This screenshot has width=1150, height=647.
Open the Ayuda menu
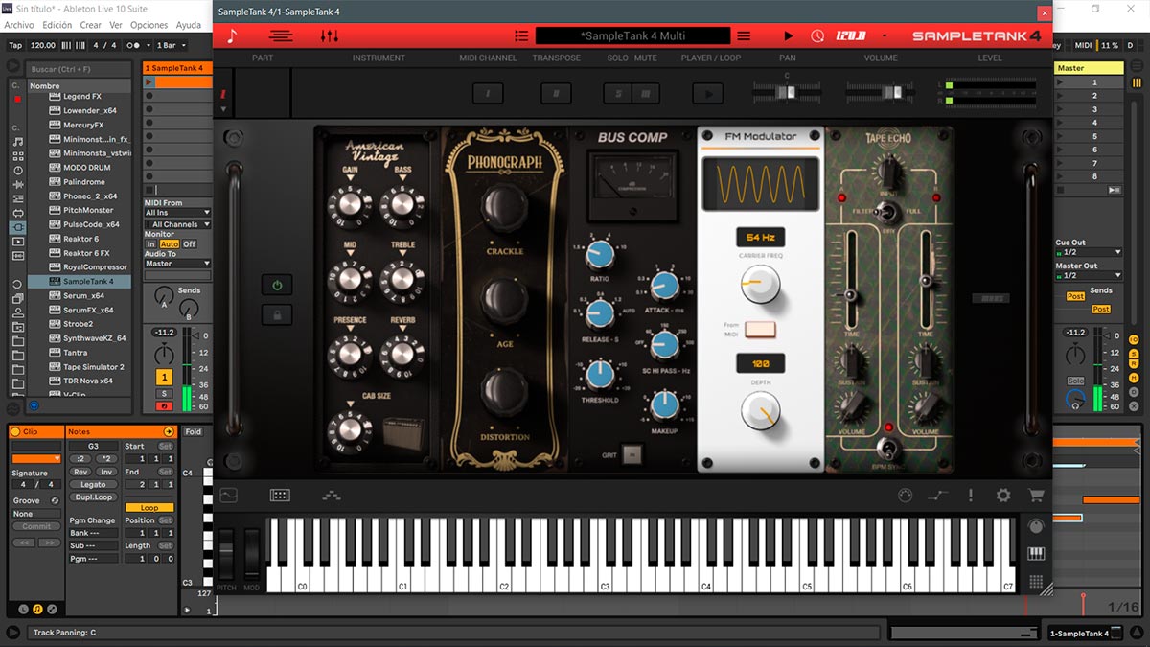(x=189, y=25)
